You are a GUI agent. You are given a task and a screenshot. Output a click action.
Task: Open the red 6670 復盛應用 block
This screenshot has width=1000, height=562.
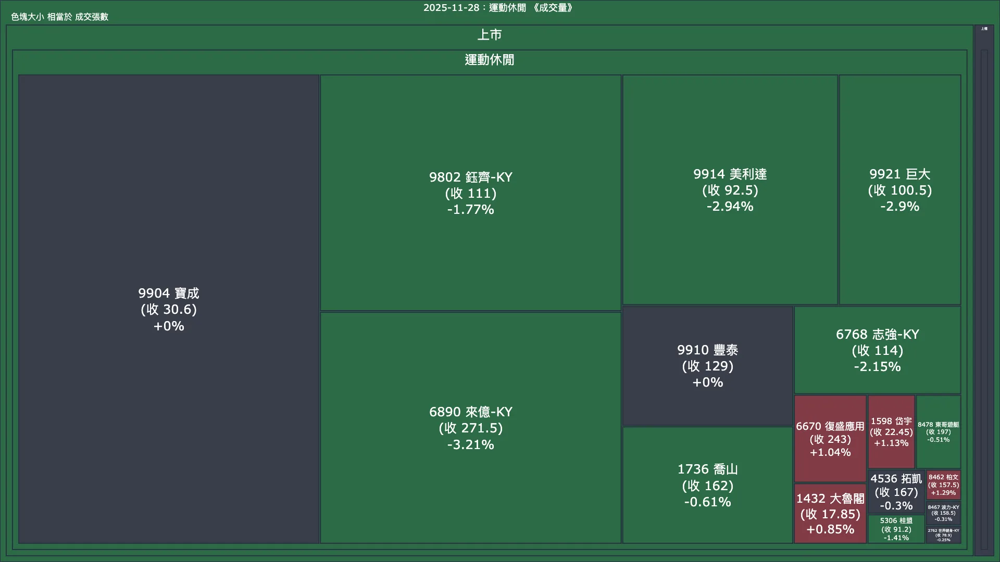tap(830, 439)
